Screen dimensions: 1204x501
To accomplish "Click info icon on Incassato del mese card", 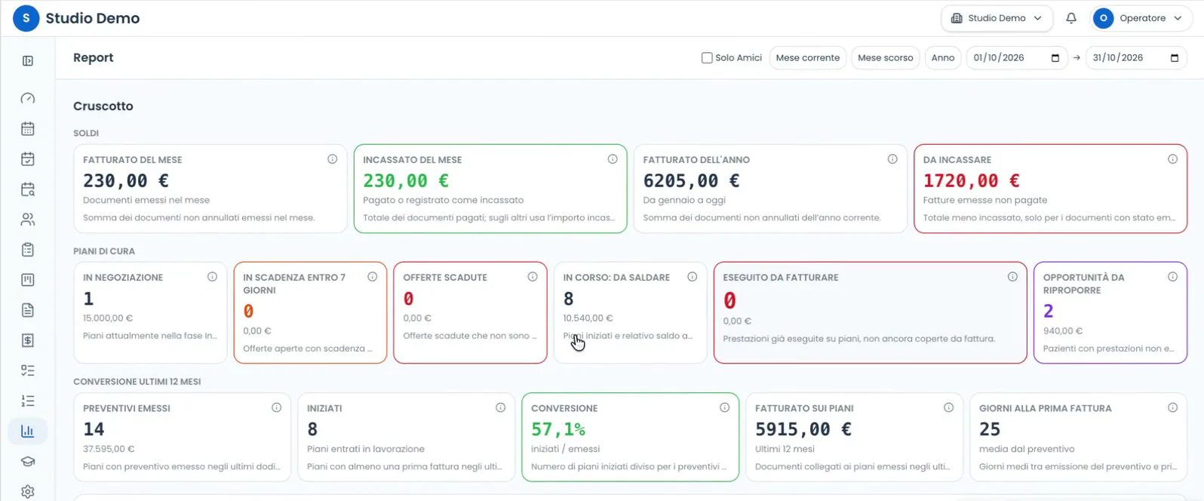I will tap(613, 159).
